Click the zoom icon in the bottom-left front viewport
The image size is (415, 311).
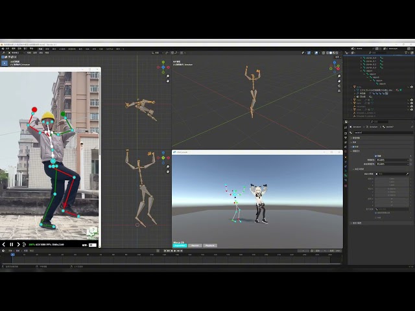click(168, 167)
